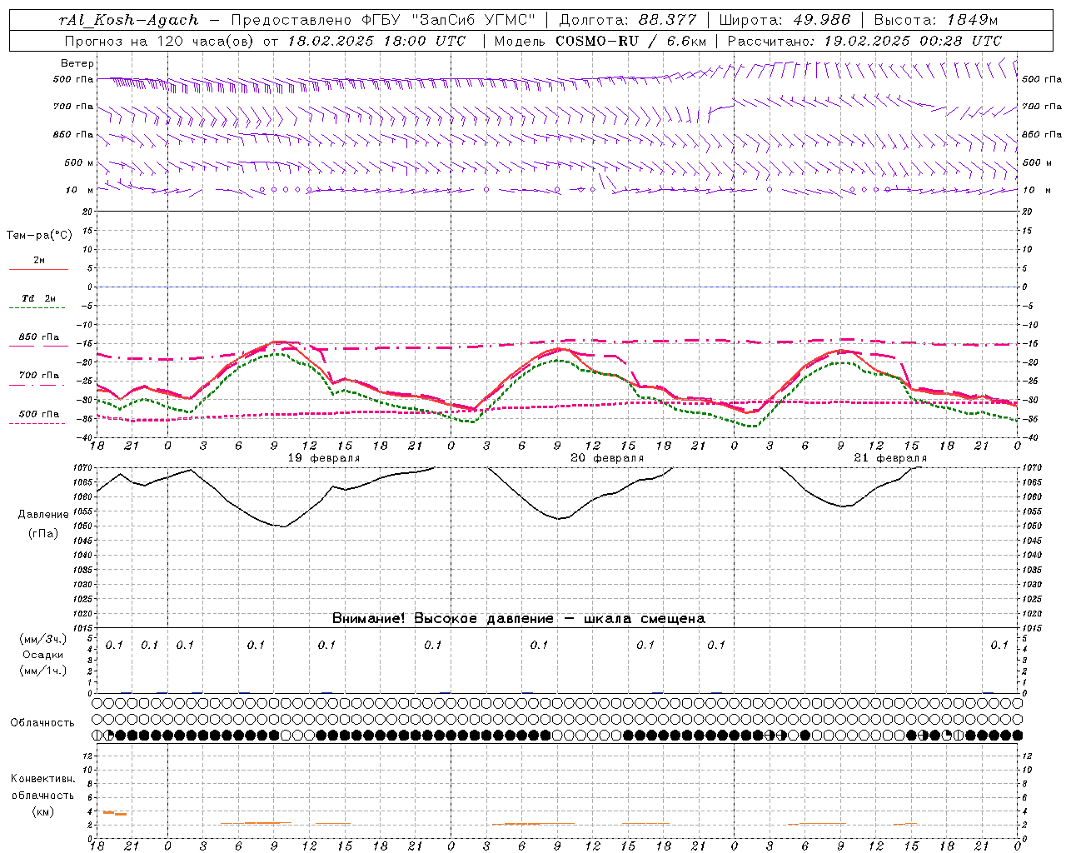Click the (мм/1ч.) precipitation unit label
Viewport: 1066px width, 853px height.
point(42,671)
